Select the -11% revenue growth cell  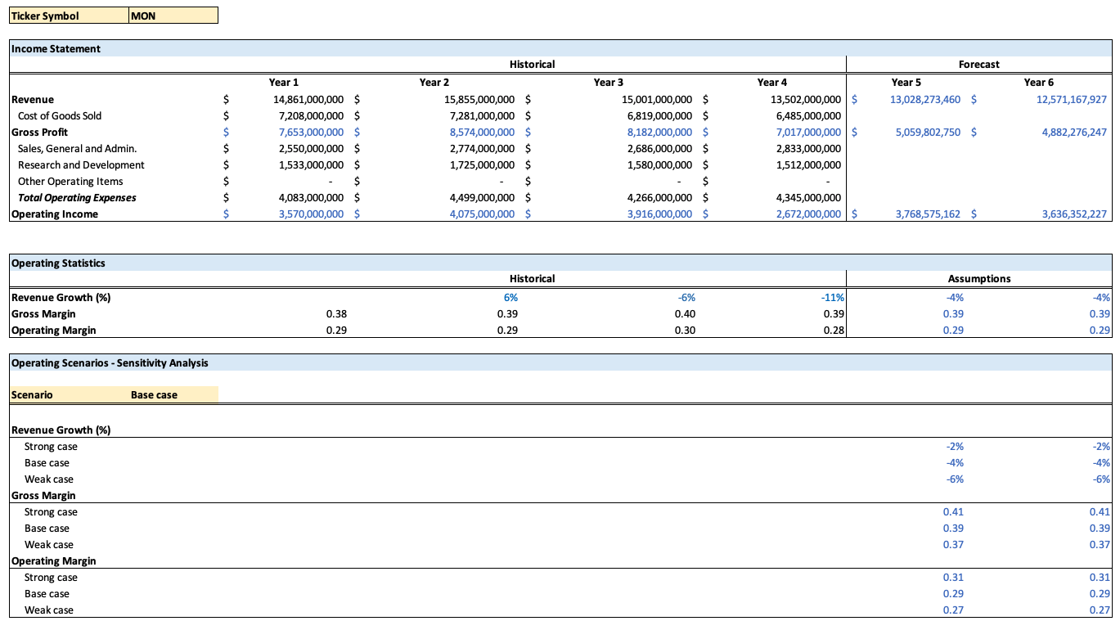[x=834, y=297]
